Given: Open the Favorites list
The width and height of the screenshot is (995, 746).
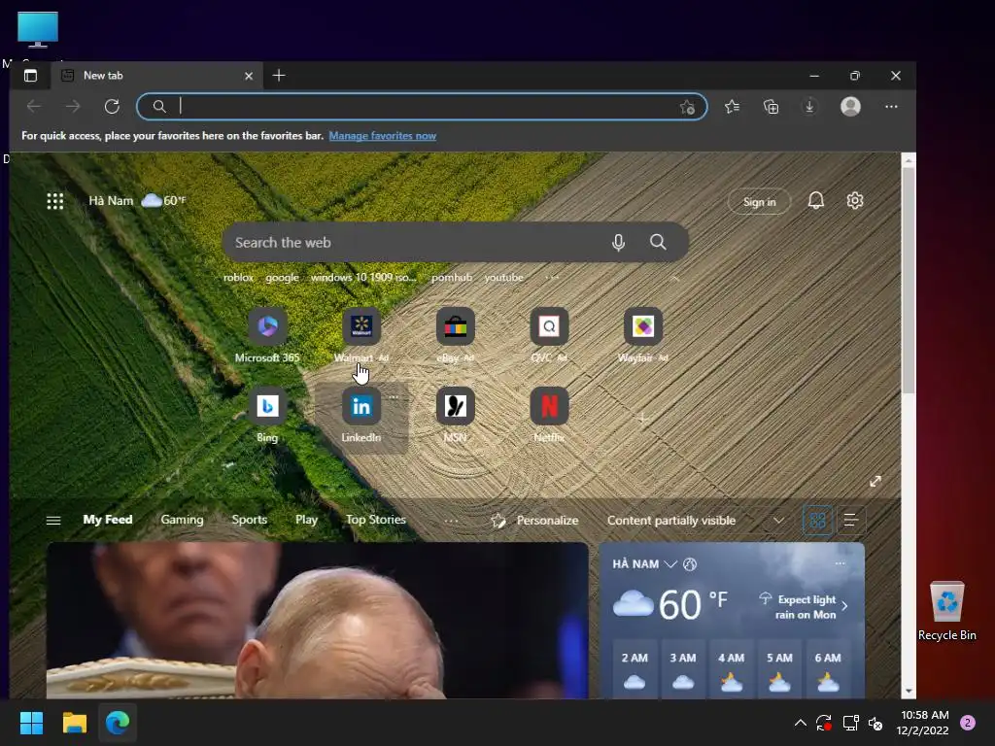Looking at the screenshot, I should (733, 107).
